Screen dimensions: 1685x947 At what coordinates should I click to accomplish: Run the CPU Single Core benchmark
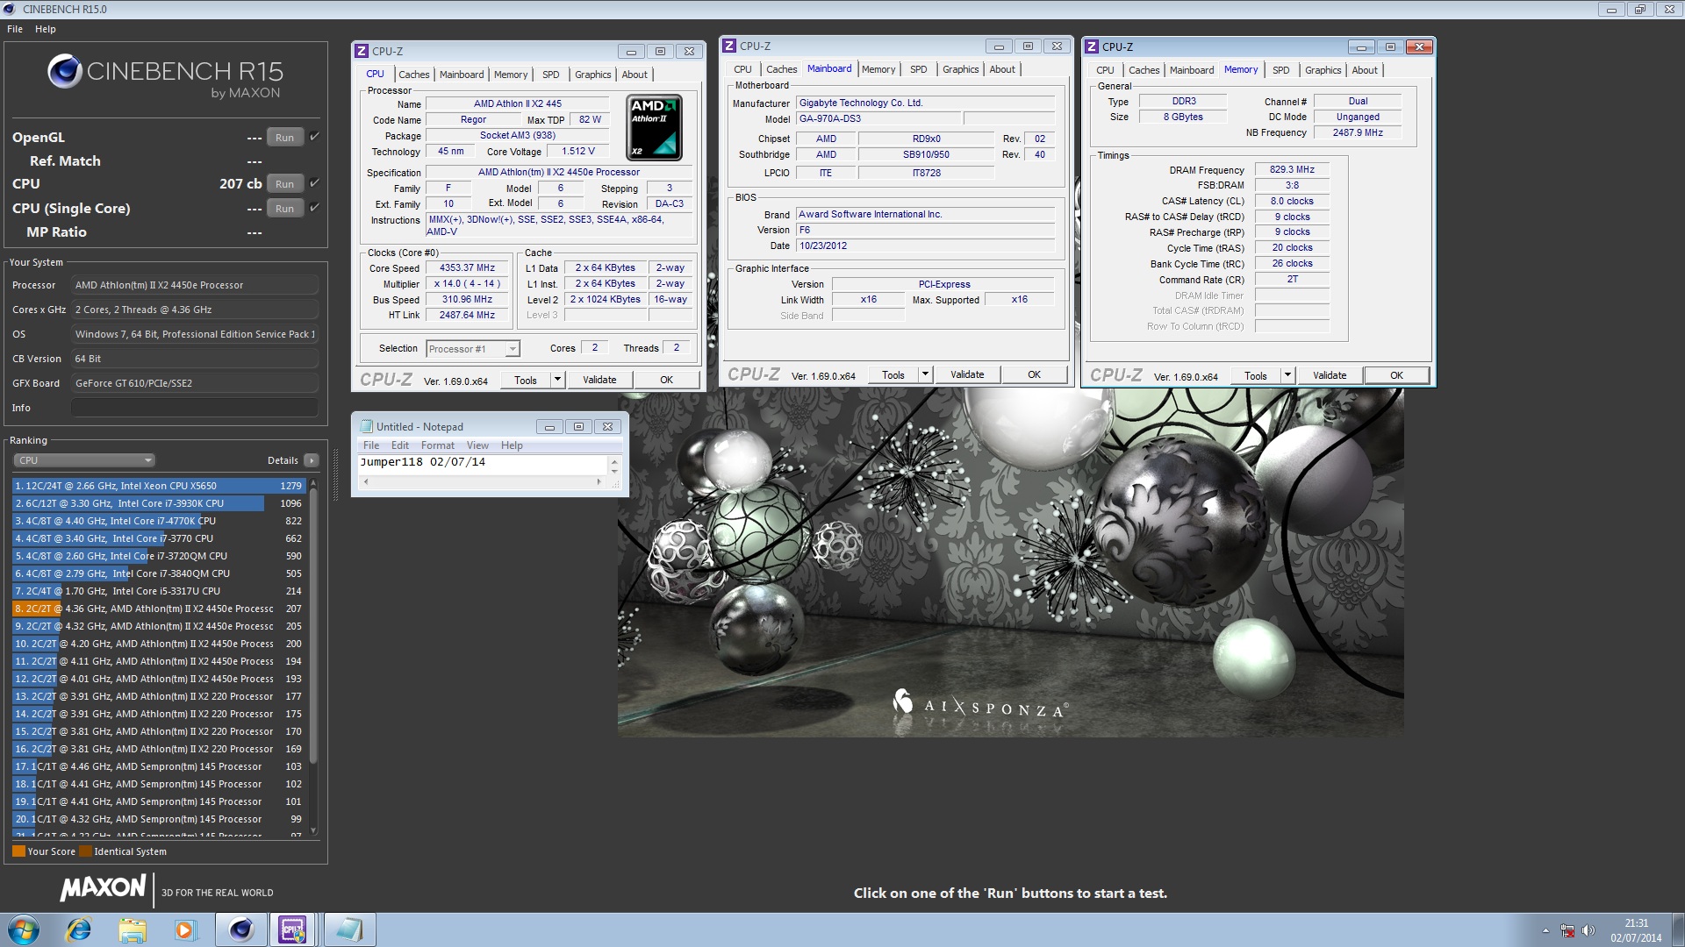point(284,208)
